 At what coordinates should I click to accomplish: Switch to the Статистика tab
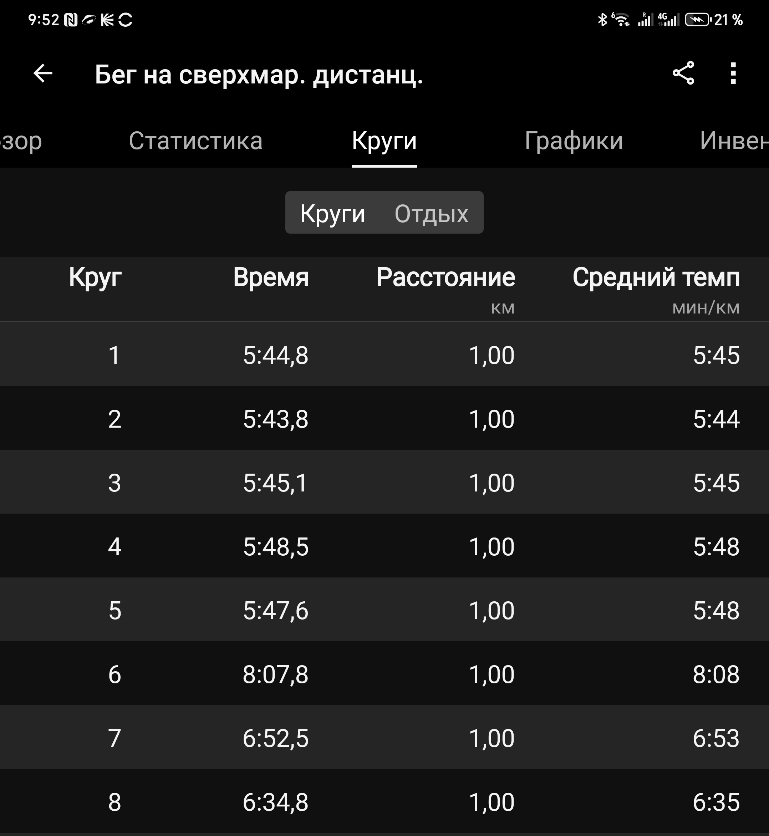coord(195,141)
